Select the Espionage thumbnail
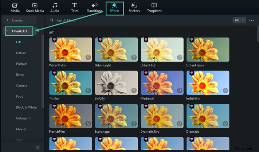Viewport: 259px width, 152px height. [x=117, y=116]
